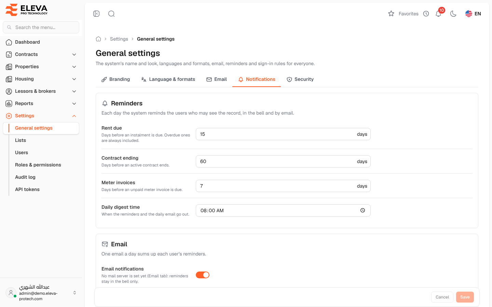Open recent history clock icon
This screenshot has height=307, width=492.
point(426,14)
